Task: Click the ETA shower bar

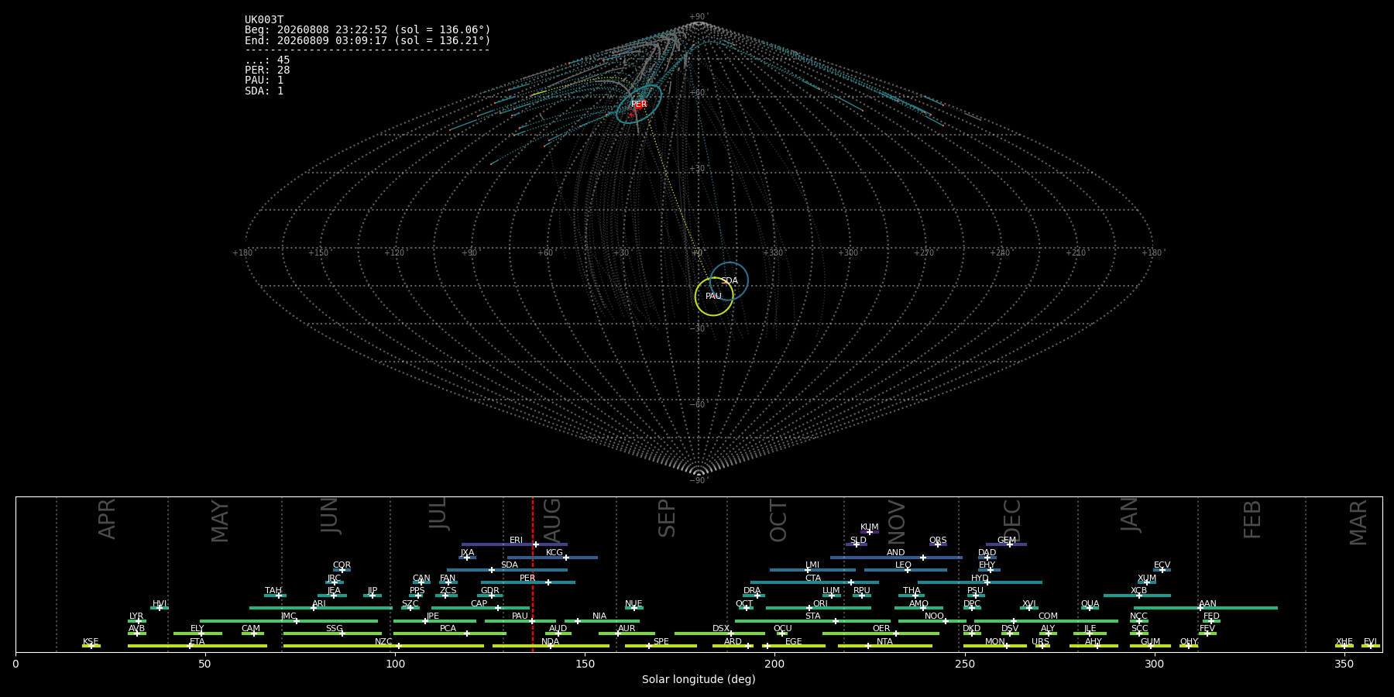Action: 197,646
